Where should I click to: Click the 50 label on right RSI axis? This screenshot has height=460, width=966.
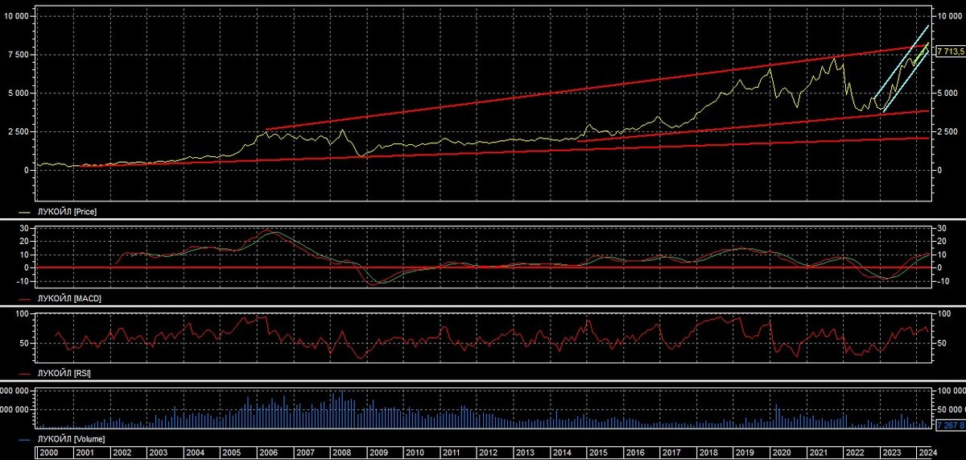coord(940,343)
